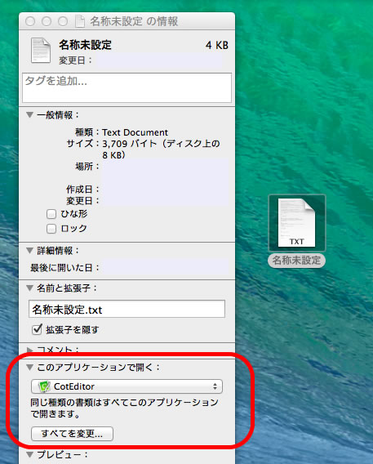Image resolution: width=373 pixels, height=464 pixels.
Task: Open the CotEditor application dropdown
Action: (x=127, y=386)
